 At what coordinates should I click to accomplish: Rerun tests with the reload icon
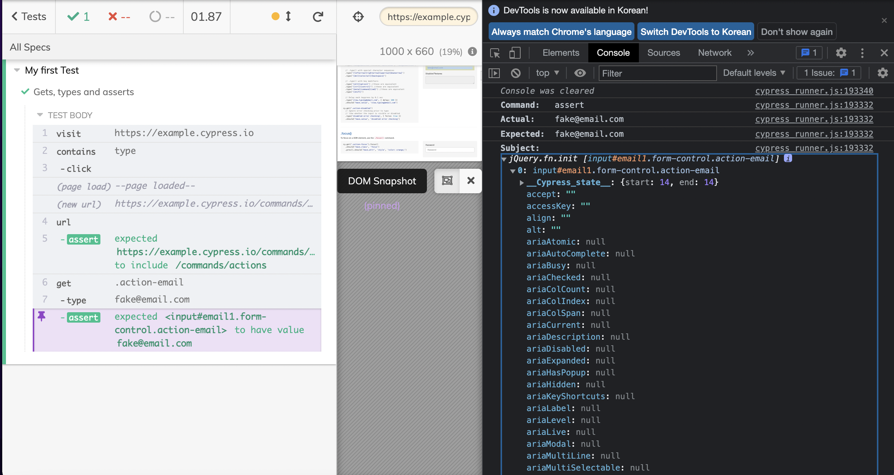pos(318,17)
